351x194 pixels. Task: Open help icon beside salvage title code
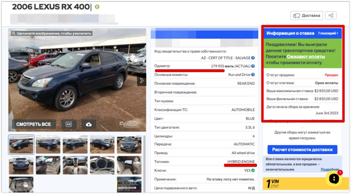[253, 58]
